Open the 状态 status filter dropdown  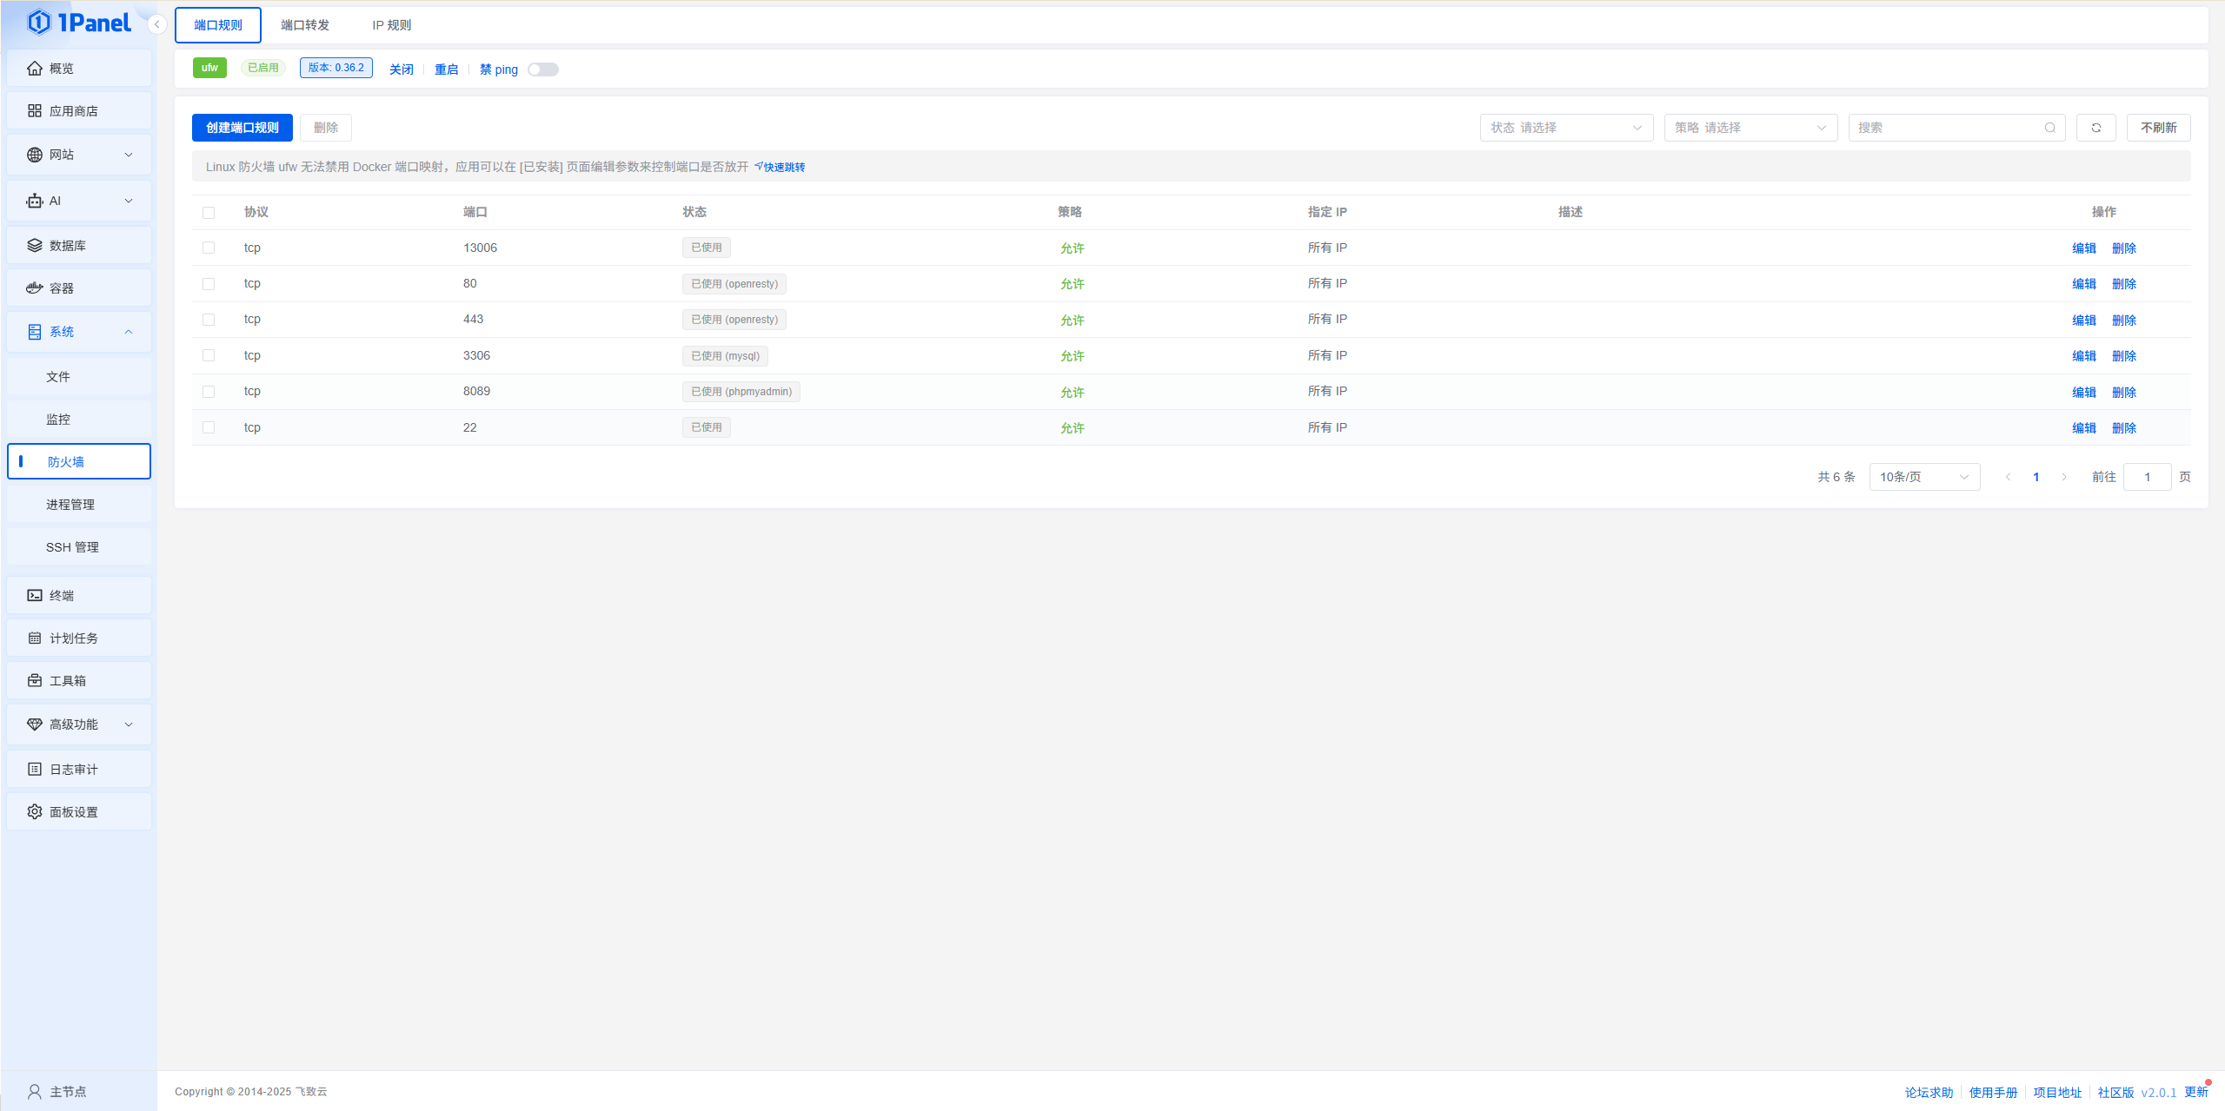click(x=1565, y=128)
